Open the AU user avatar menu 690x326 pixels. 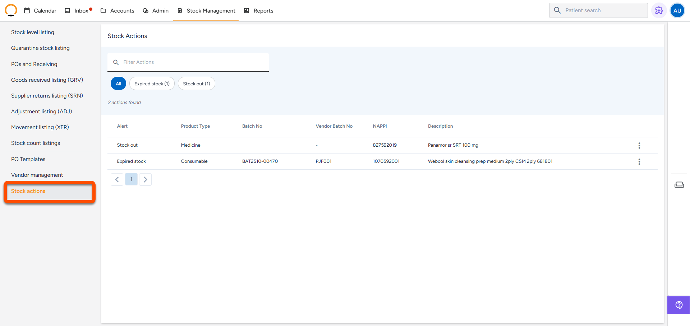pyautogui.click(x=677, y=10)
